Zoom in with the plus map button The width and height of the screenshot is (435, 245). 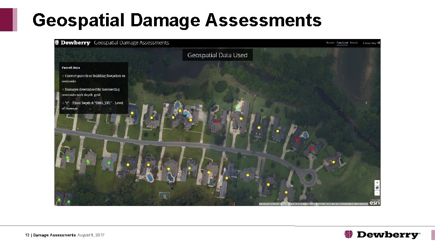pos(377,182)
